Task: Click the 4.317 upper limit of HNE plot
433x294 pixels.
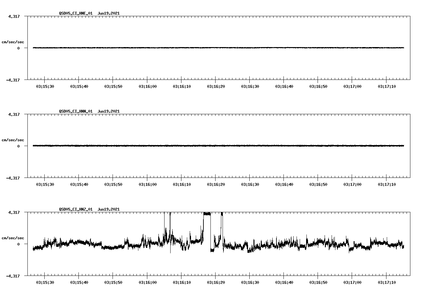Action: click(14, 16)
